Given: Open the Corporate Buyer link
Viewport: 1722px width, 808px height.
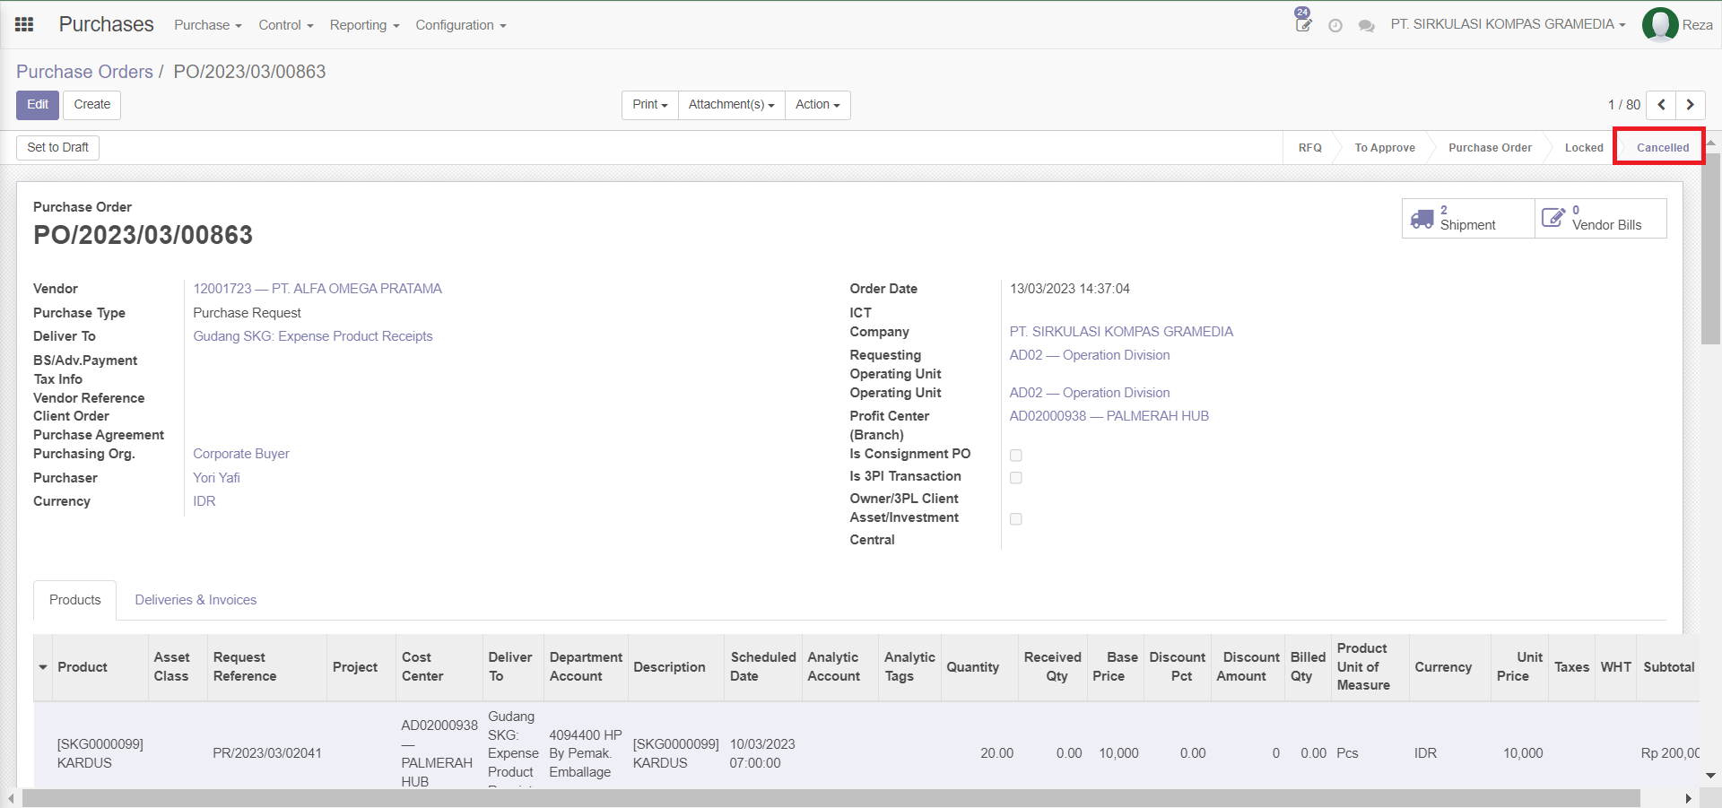Looking at the screenshot, I should tap(241, 454).
